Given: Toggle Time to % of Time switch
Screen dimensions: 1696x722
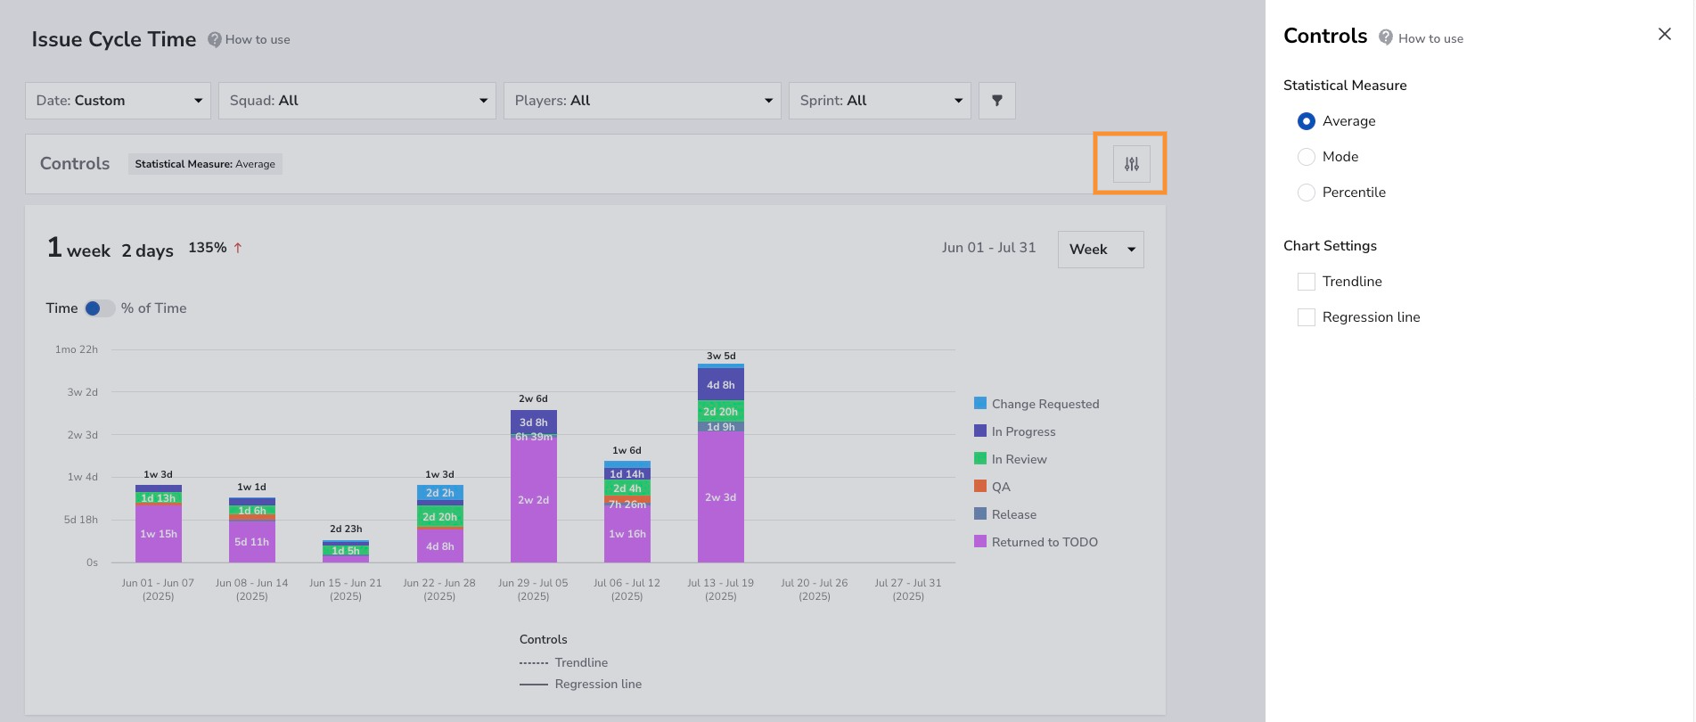Looking at the screenshot, I should [x=99, y=308].
